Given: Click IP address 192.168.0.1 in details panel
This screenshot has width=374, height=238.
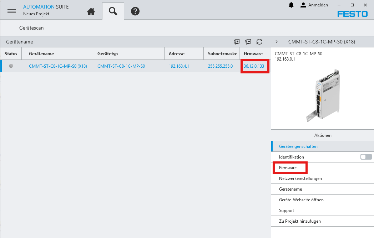Looking at the screenshot, I should pos(285,59).
